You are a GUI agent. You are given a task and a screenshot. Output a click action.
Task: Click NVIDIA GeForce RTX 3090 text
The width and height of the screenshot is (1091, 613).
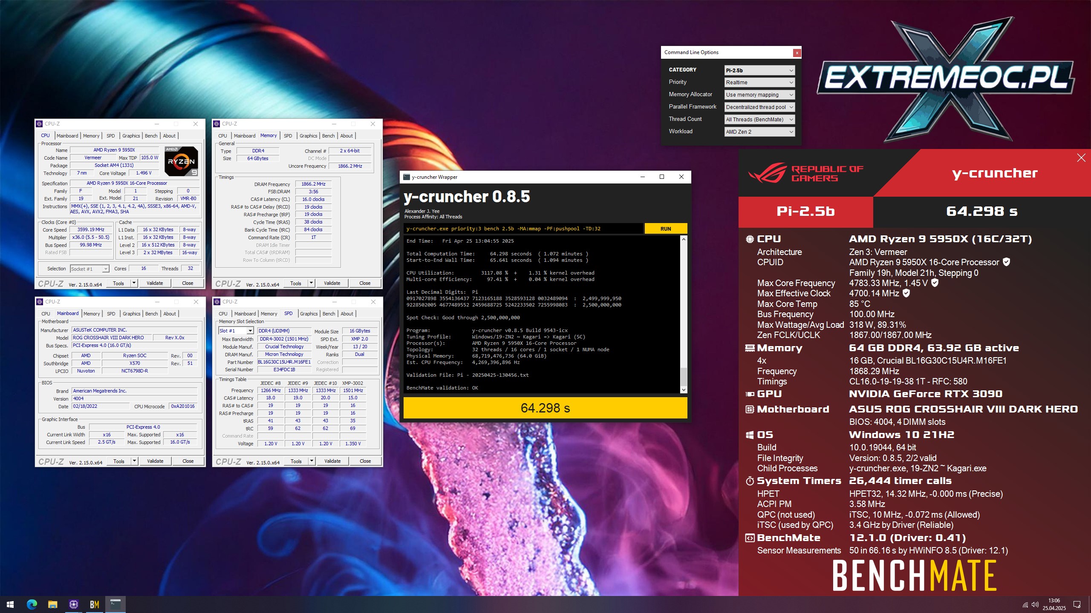pos(926,394)
